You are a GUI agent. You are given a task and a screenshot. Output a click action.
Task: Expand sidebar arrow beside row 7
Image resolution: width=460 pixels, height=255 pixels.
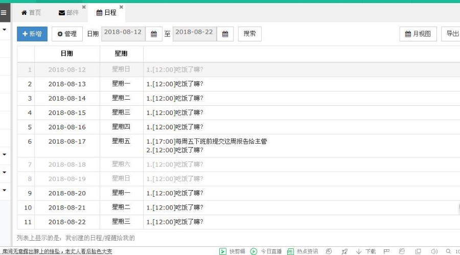pos(5,154)
